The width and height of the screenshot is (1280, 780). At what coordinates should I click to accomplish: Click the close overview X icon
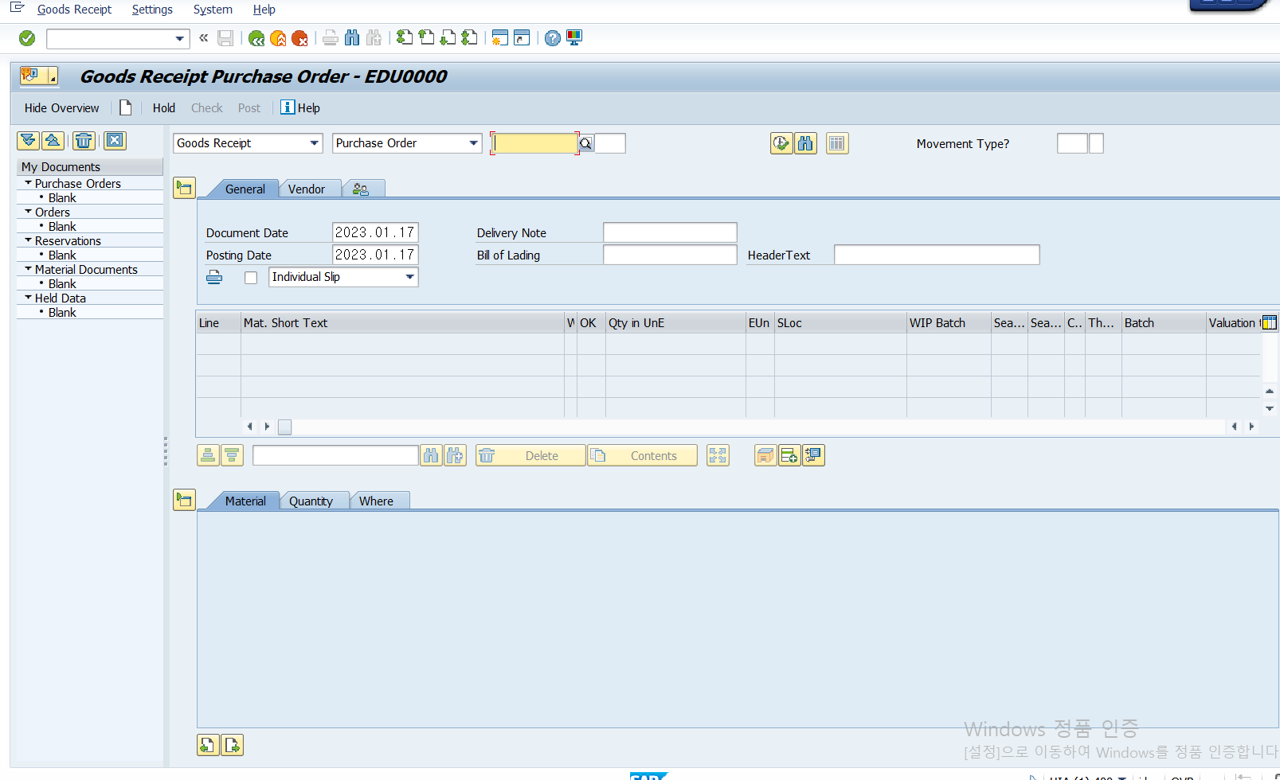(x=115, y=141)
